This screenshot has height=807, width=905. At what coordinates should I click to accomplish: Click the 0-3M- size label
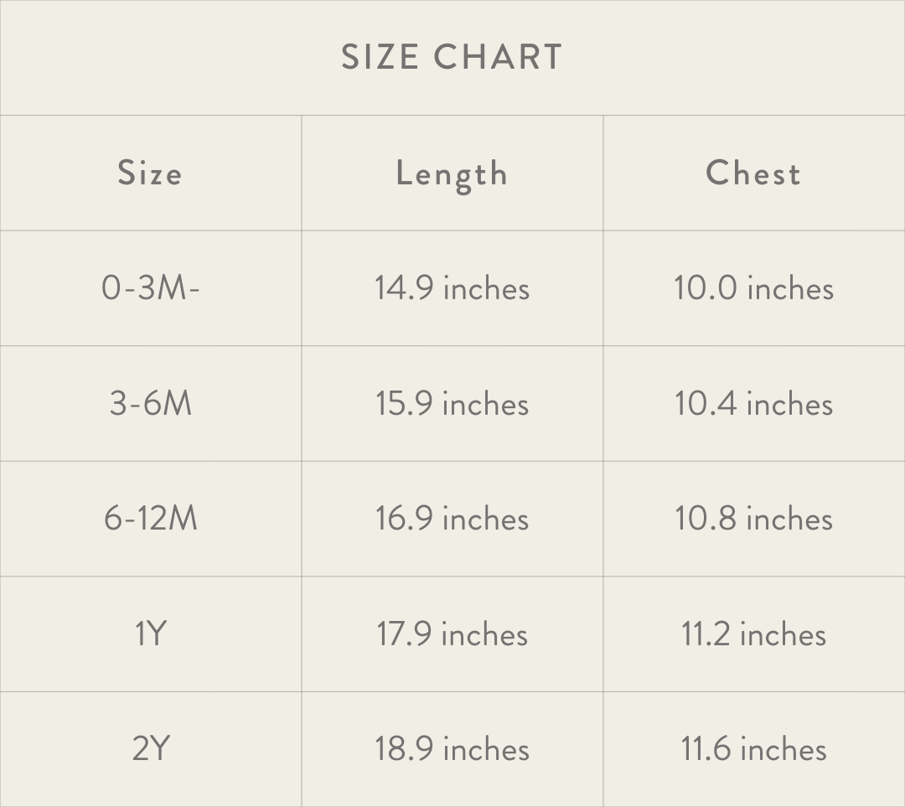pyautogui.click(x=151, y=288)
